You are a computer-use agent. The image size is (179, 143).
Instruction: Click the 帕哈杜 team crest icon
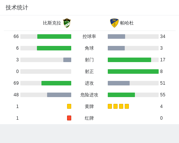click(x=114, y=23)
